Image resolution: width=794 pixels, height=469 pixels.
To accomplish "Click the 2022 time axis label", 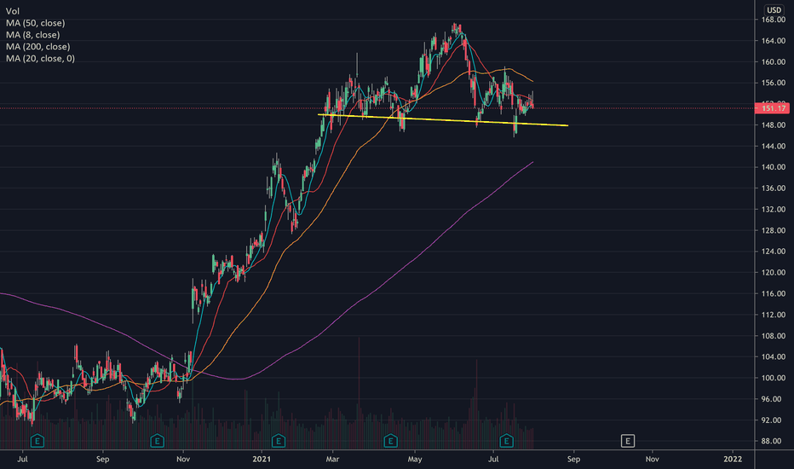I will pos(733,460).
